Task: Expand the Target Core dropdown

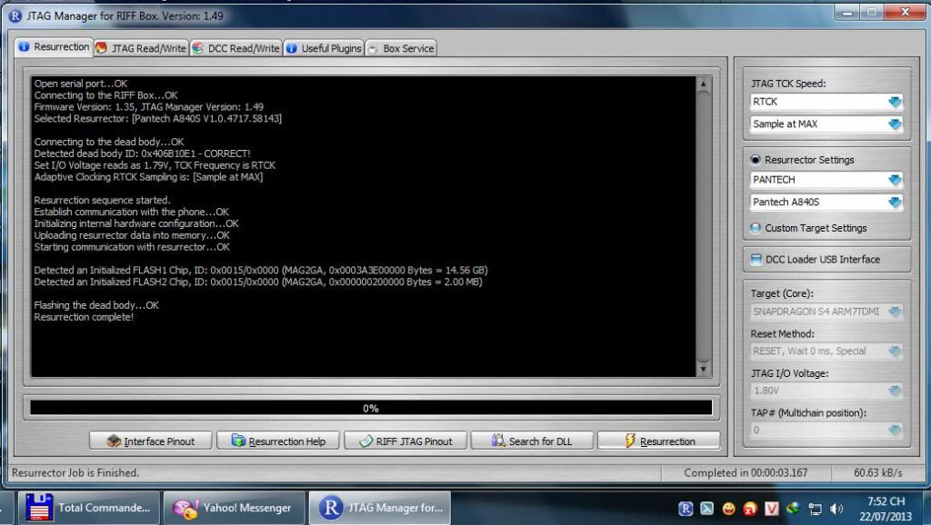Action: tap(895, 312)
